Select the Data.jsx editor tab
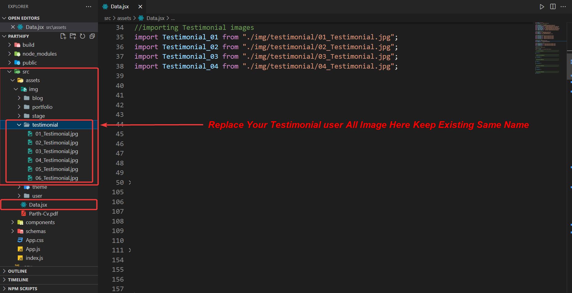The height and width of the screenshot is (293, 572). (120, 7)
